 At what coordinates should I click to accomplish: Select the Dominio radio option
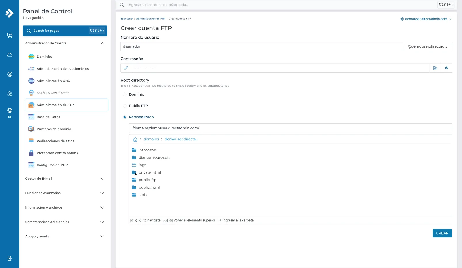(125, 94)
